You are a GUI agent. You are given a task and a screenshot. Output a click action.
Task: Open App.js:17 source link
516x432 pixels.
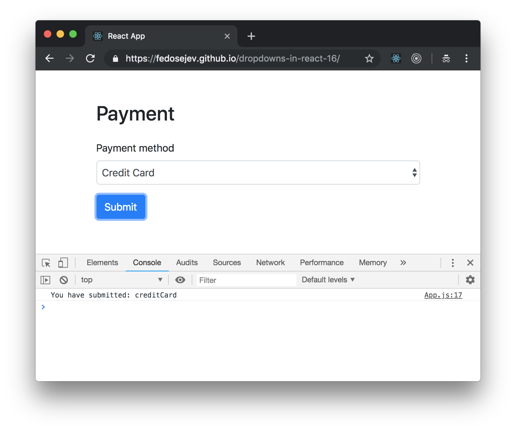click(443, 295)
